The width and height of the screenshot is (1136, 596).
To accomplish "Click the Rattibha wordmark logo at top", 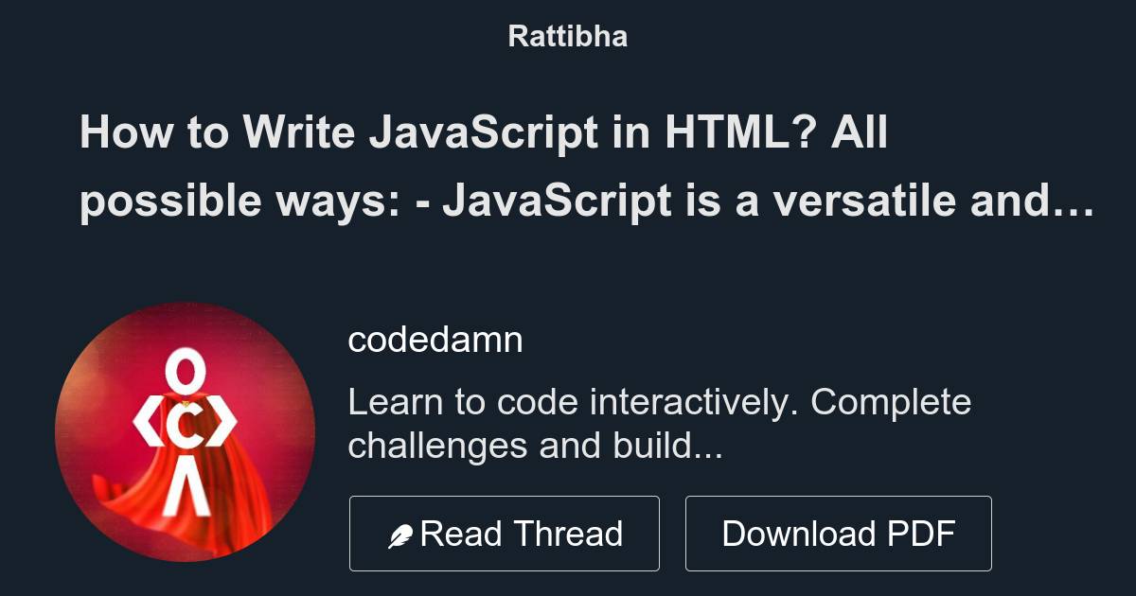I will 567,36.
